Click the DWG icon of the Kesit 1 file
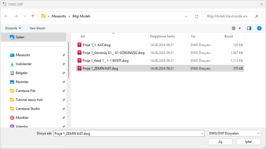This screenshot has height=149, width=266. click(x=79, y=60)
